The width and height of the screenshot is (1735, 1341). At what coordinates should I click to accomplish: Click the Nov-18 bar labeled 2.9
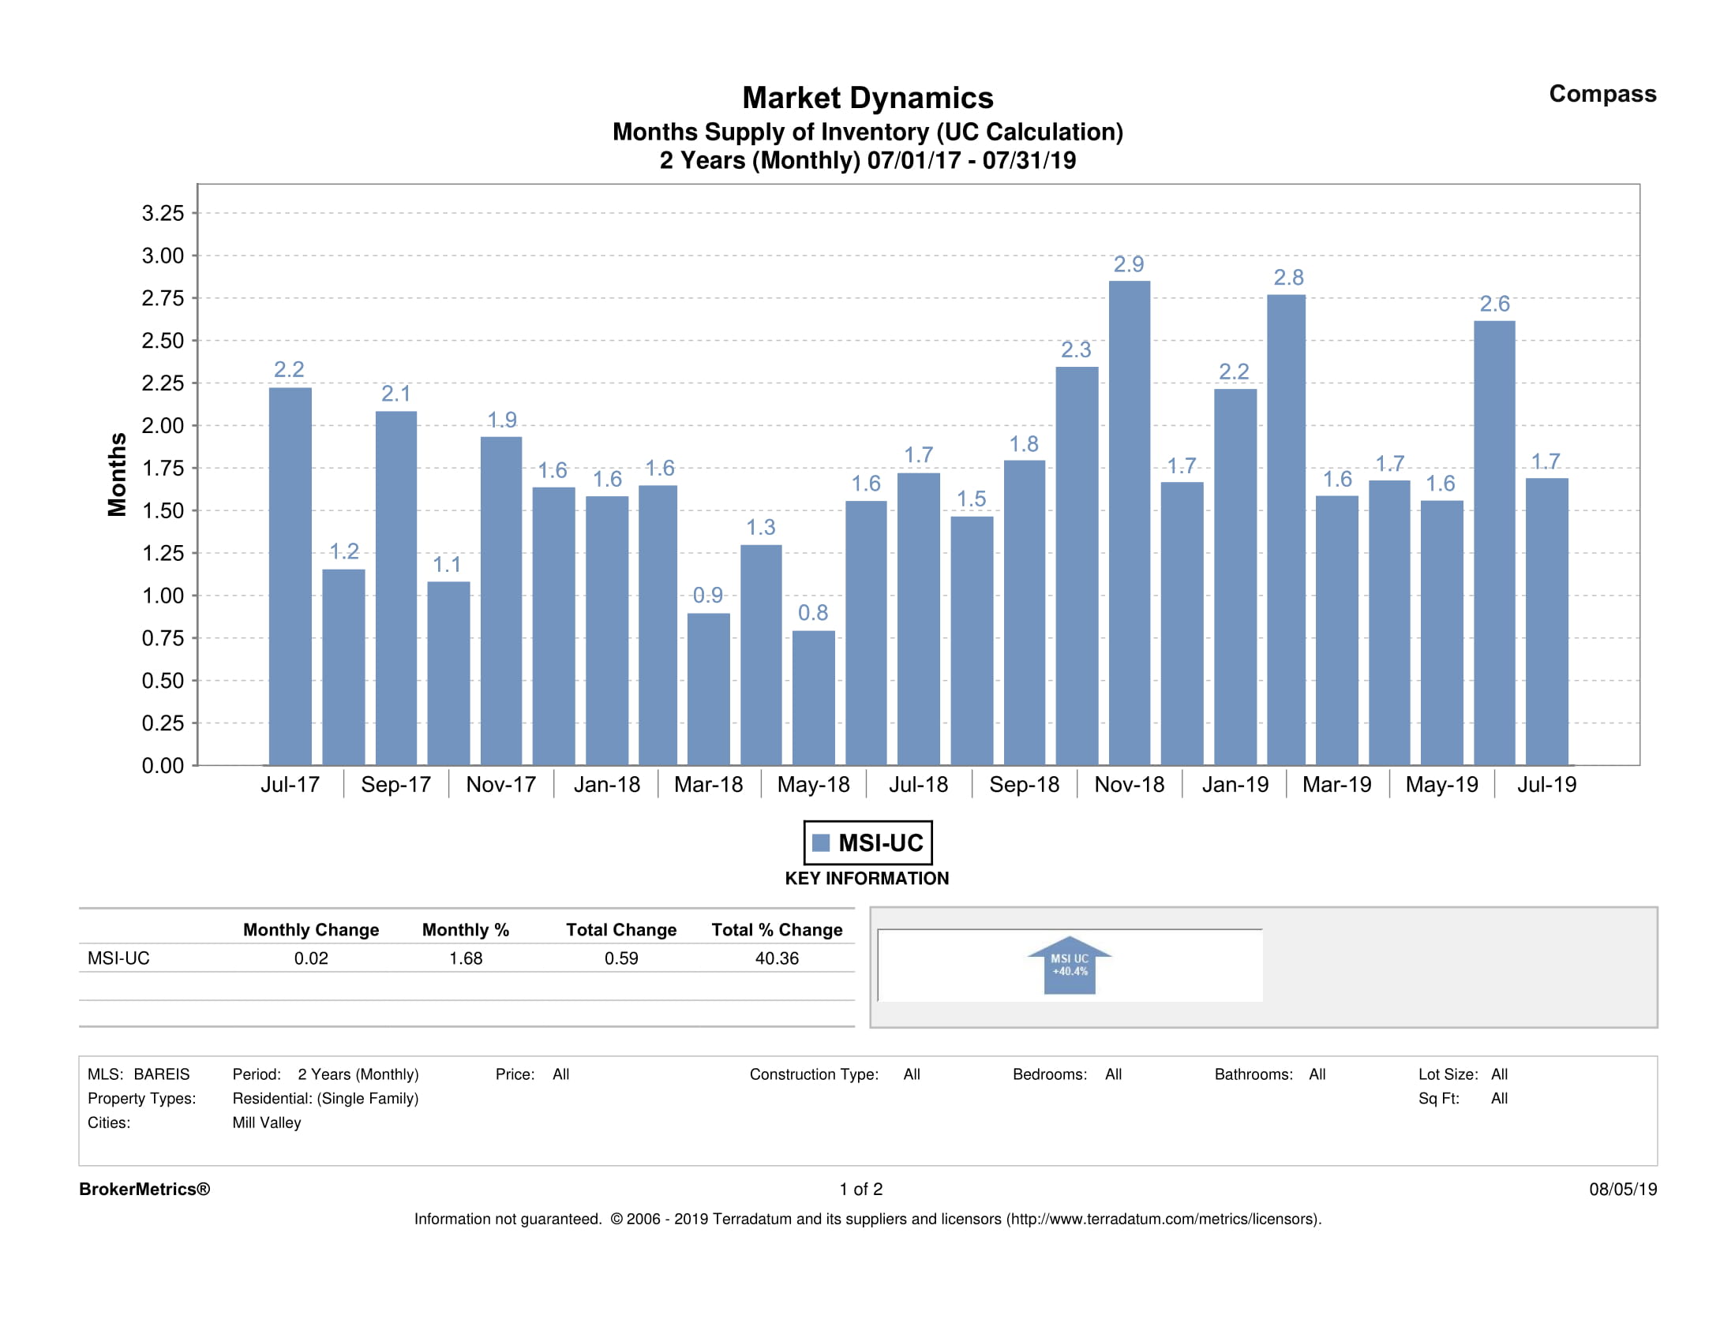1129,524
